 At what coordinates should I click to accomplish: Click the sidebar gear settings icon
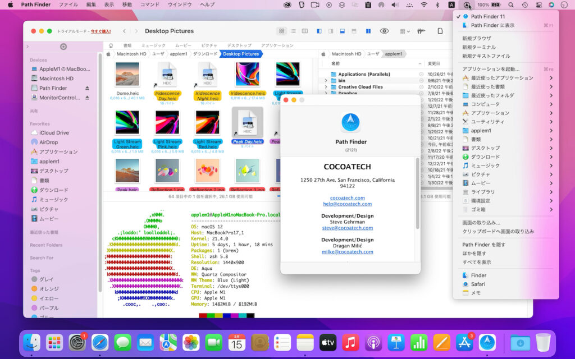pos(63,47)
